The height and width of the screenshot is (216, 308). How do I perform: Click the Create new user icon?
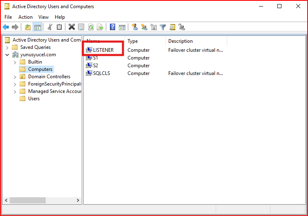click(134, 27)
